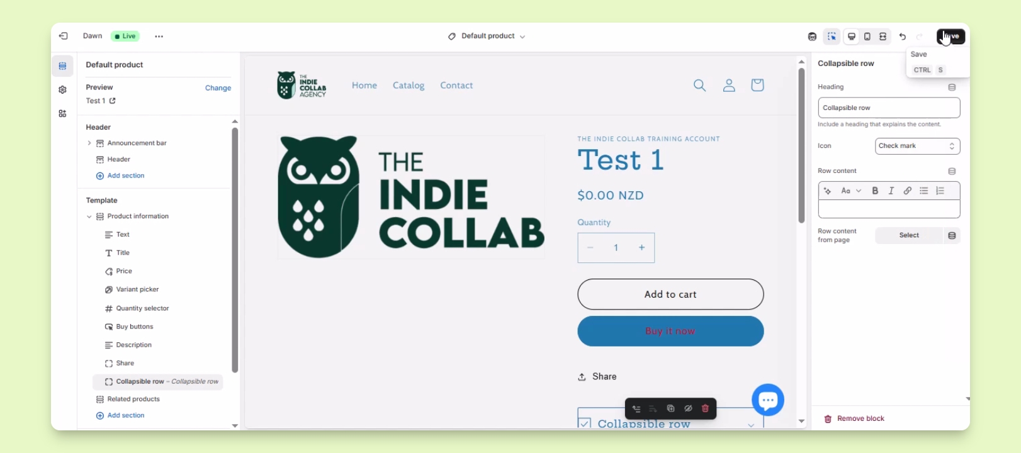Image resolution: width=1021 pixels, height=453 pixels.
Task: Select the Share block in sidebar
Action: pyautogui.click(x=125, y=363)
